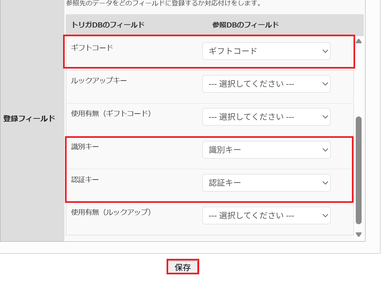Open the 使用有無（ギフトコード） dropdown
The height and width of the screenshot is (286, 381).
266,117
